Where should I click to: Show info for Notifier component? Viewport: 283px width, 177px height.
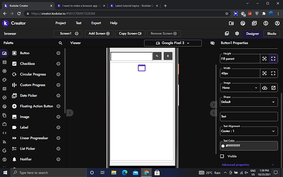point(58,159)
